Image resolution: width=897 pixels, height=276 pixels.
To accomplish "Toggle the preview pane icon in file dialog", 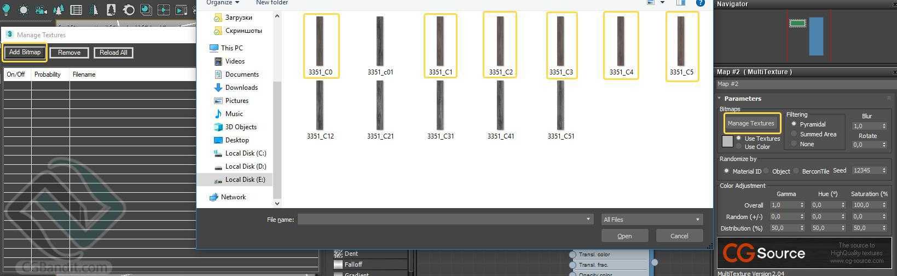I will [680, 3].
